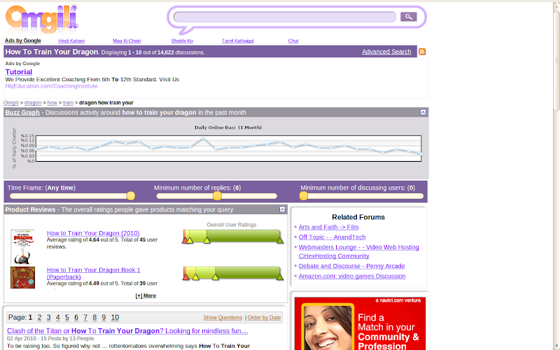Image resolution: width=560 pixels, height=350 pixels.
Task: Open Debate and Discourse - Penny Arcade forum
Action: point(352,266)
